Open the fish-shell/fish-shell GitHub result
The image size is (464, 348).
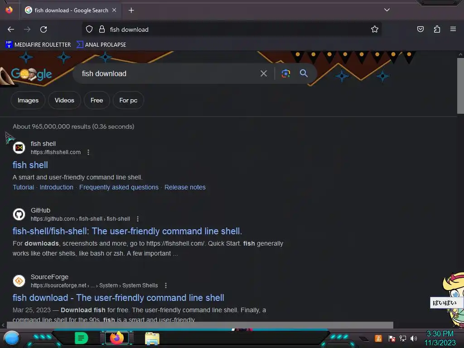[127, 231]
